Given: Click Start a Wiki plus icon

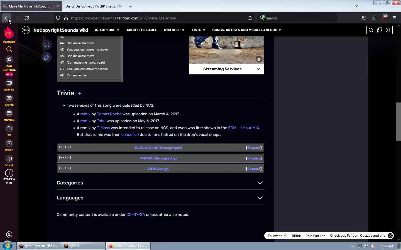Looking at the screenshot, I should point(9,173).
